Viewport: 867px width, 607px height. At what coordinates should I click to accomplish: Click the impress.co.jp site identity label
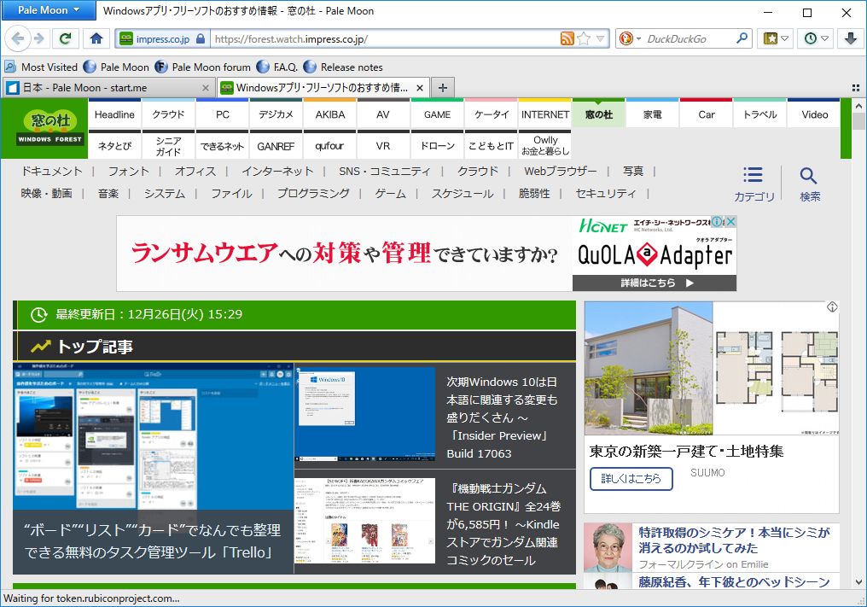[x=162, y=38]
